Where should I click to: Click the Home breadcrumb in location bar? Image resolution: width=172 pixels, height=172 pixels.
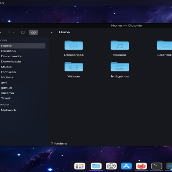[64, 32]
